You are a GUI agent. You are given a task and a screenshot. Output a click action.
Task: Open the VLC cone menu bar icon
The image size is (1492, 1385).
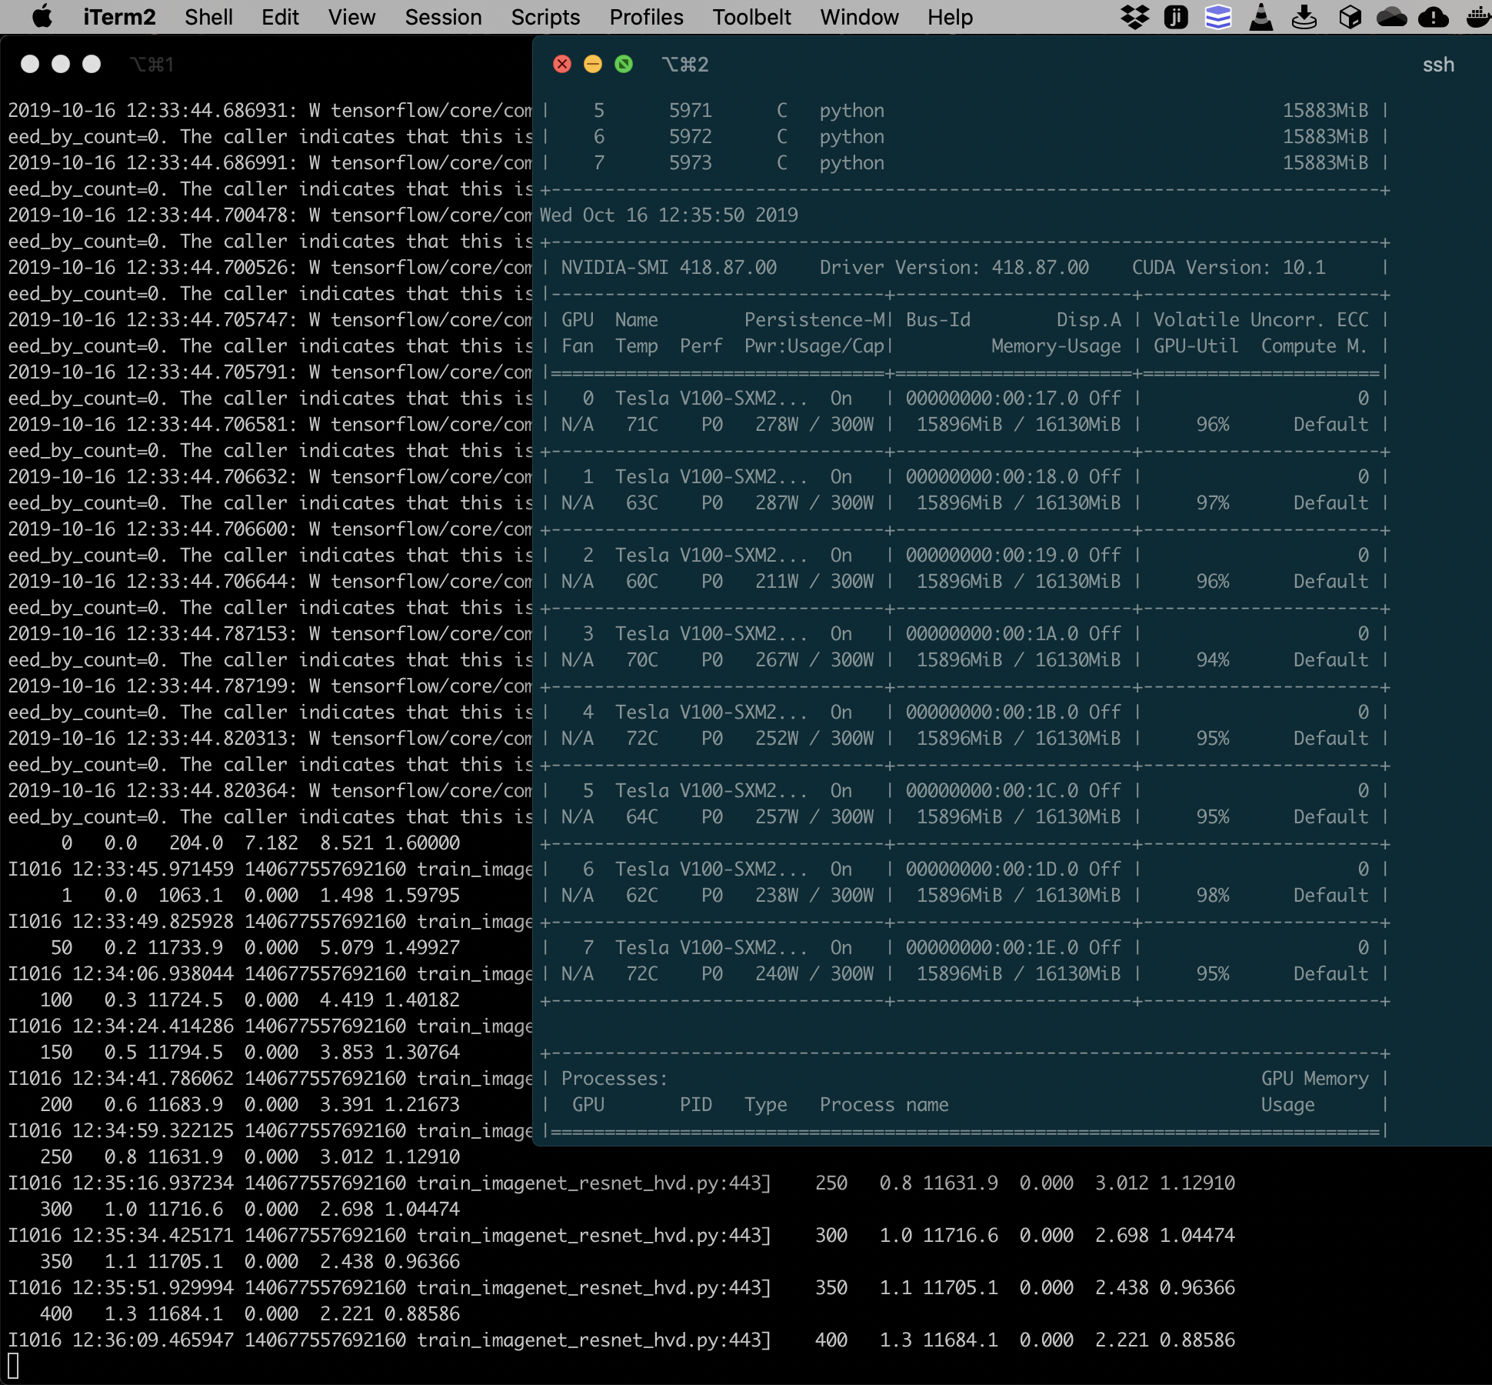tap(1261, 17)
